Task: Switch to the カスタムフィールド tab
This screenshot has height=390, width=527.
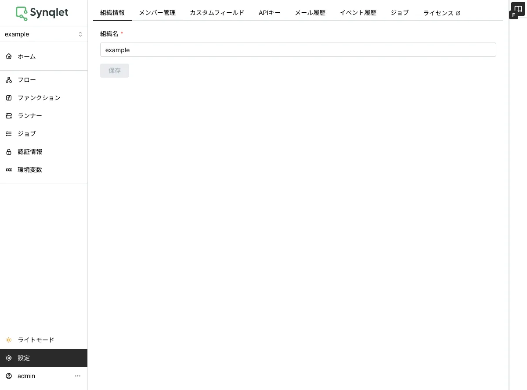Action: (217, 13)
